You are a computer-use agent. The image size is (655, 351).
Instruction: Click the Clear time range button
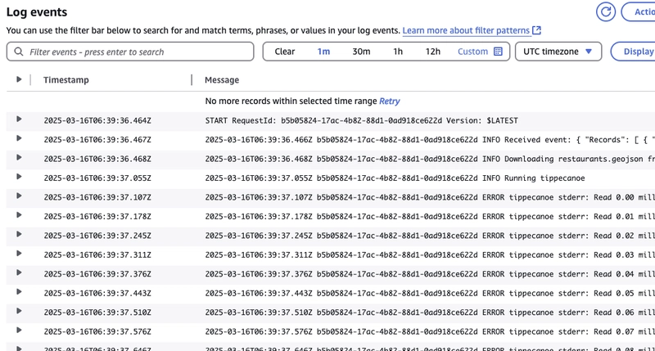coord(284,52)
